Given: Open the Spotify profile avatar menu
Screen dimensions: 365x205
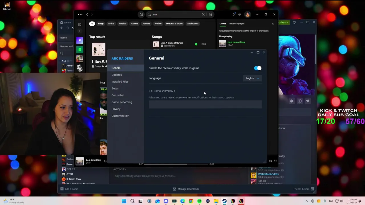Looking at the screenshot, I should pyautogui.click(x=248, y=15).
